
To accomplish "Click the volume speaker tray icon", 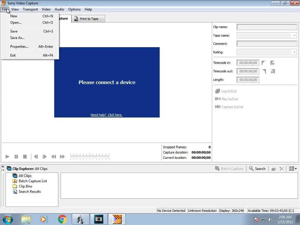I will tap(270, 219).
